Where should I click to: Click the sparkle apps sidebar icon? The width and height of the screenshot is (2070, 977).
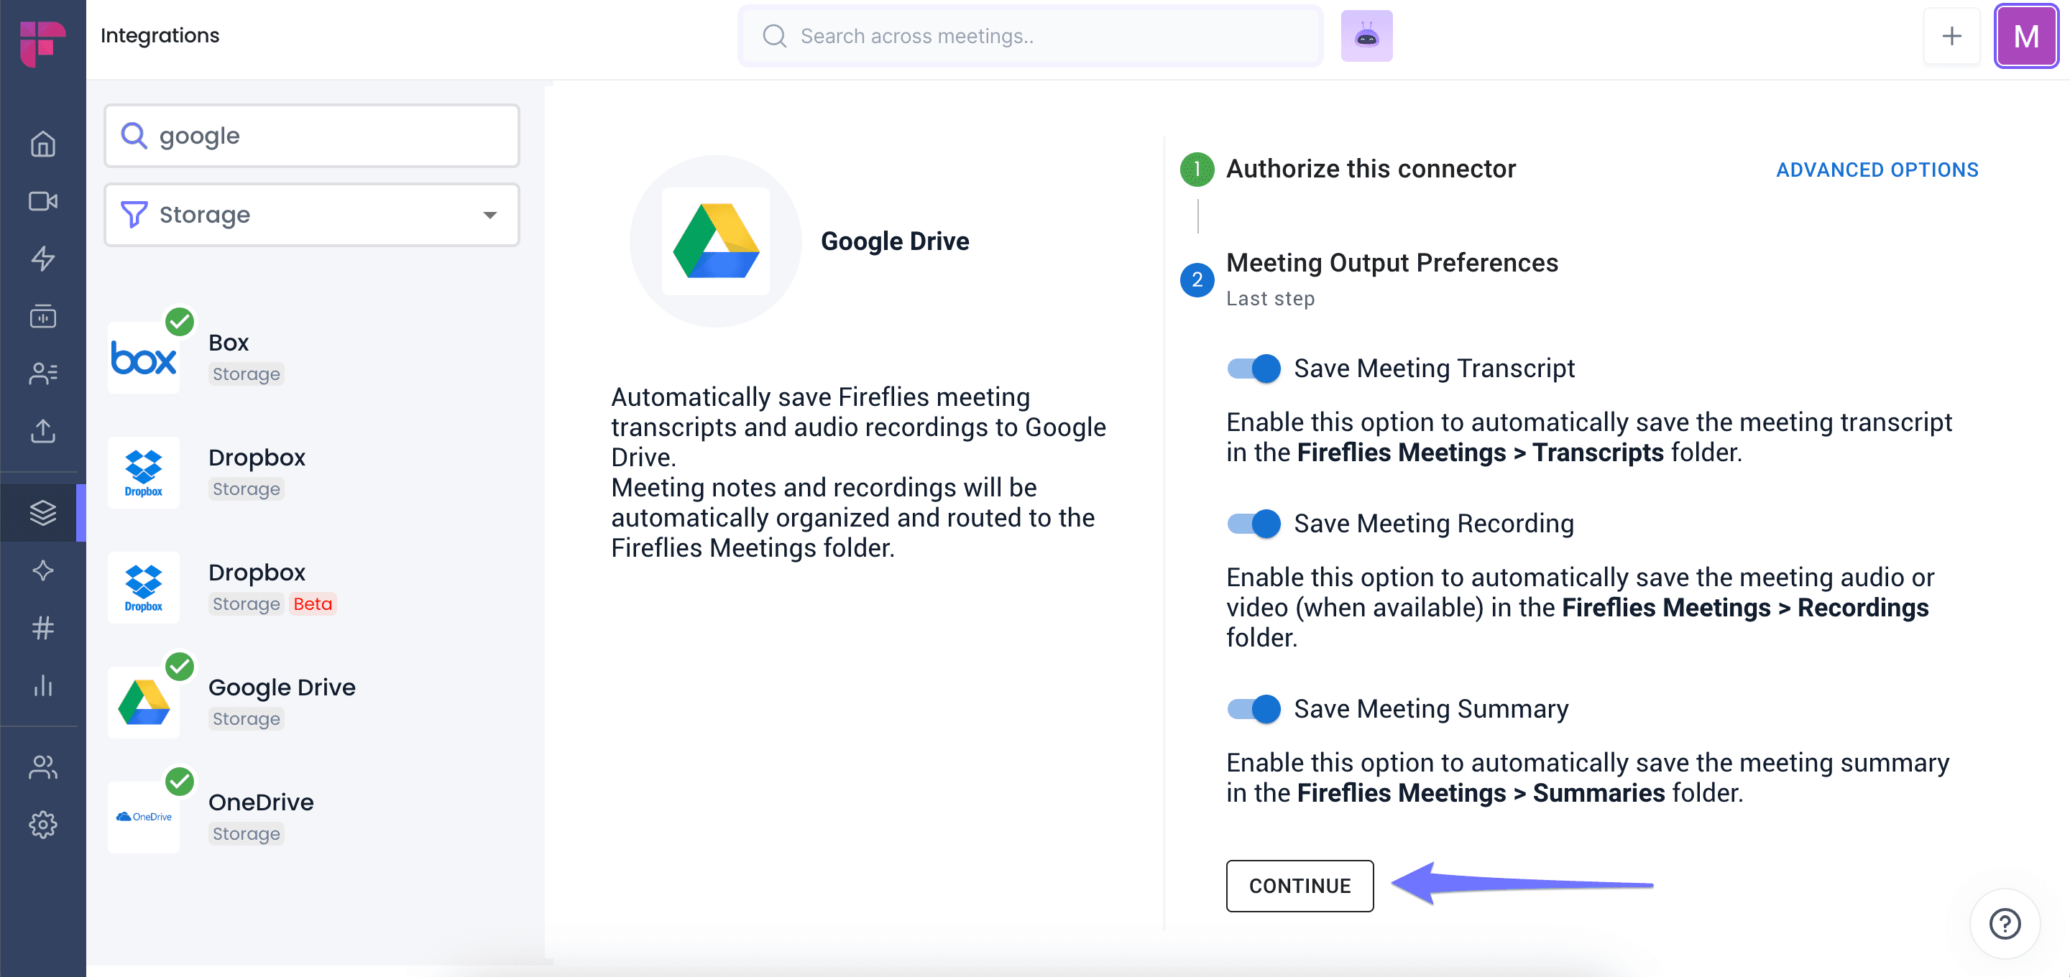(42, 570)
